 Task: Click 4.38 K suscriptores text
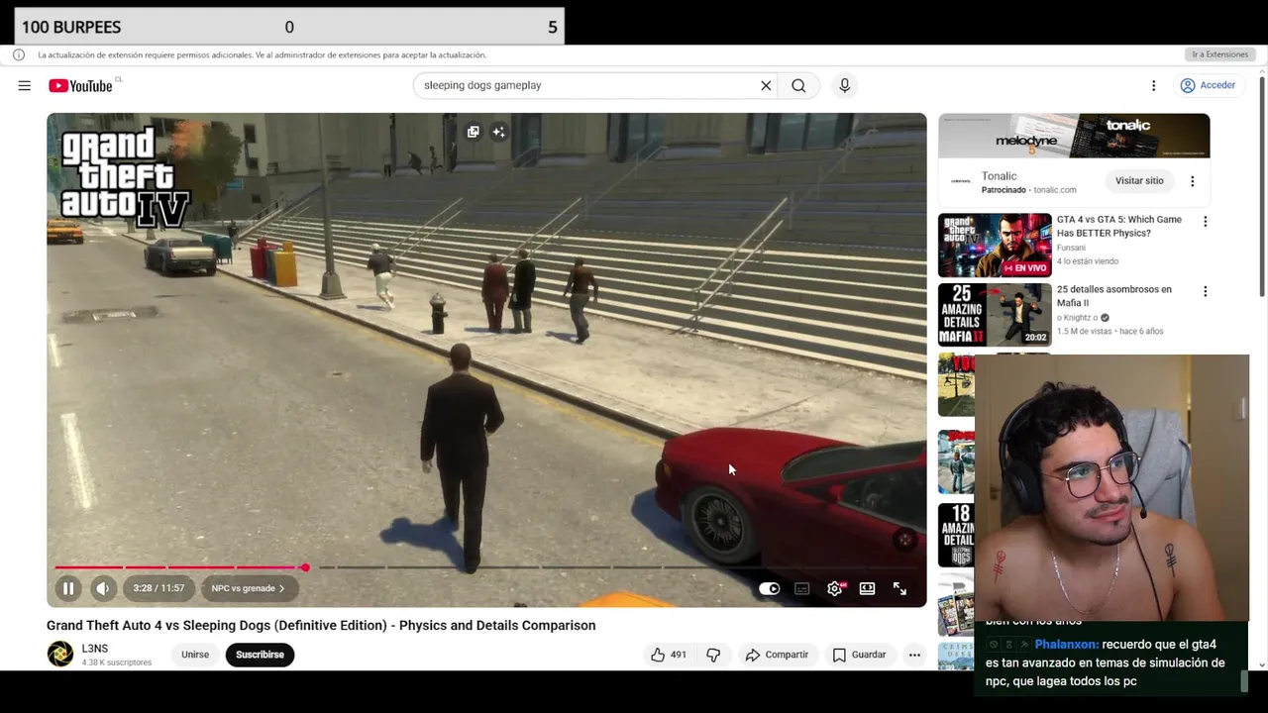point(116,662)
